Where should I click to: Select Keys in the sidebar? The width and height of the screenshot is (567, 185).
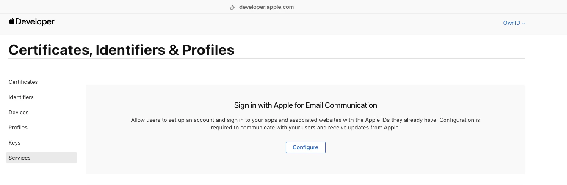click(14, 143)
